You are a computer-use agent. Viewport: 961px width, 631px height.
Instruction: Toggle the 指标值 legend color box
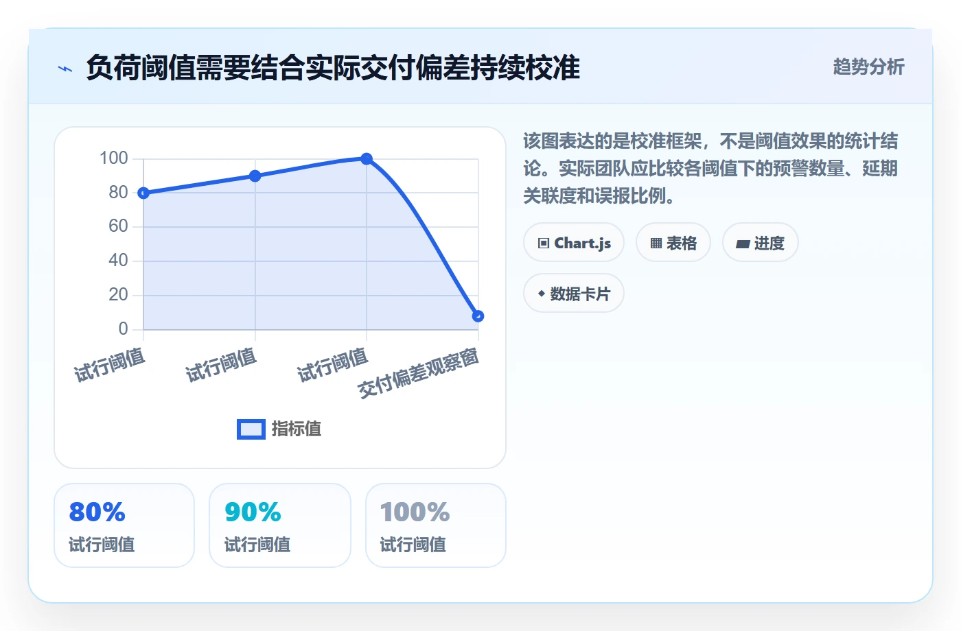coord(251,429)
